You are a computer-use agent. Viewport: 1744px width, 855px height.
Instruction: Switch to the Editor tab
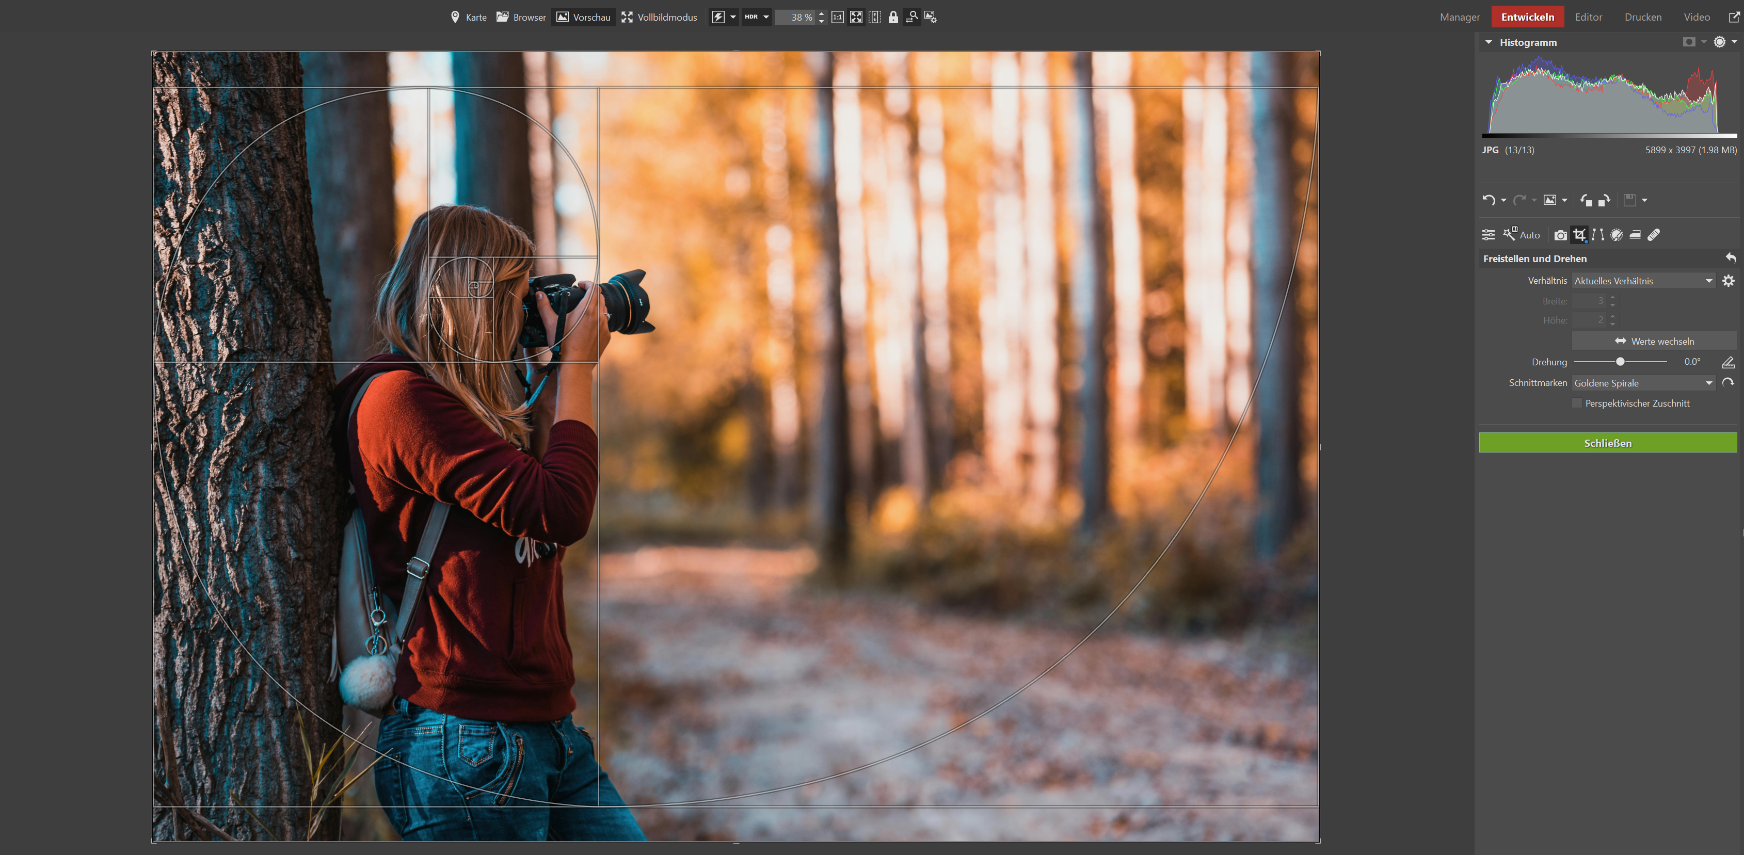(1588, 17)
